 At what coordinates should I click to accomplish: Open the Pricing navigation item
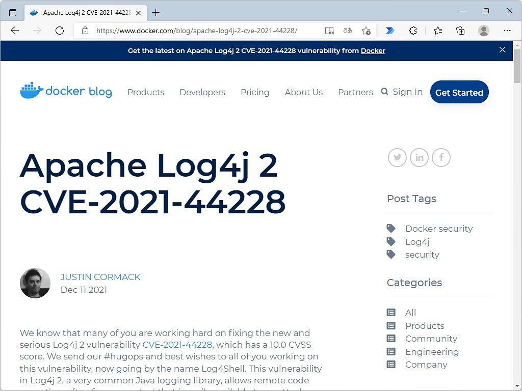(255, 92)
